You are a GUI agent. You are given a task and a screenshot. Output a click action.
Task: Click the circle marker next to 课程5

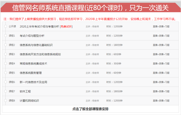[5, 73]
